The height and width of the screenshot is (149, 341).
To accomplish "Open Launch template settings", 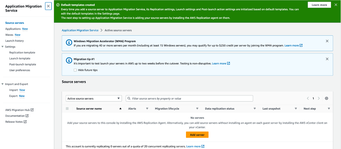I will point(20,58).
